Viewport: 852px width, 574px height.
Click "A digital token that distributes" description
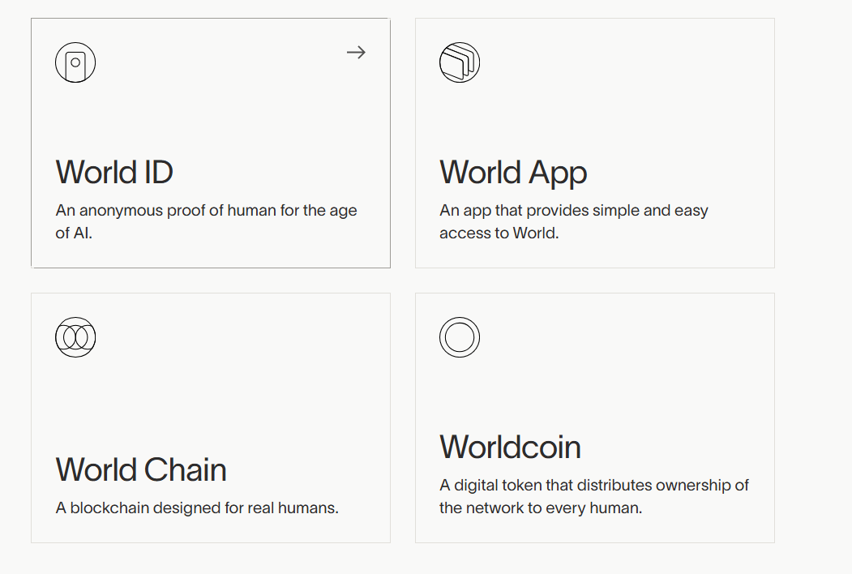tap(594, 496)
